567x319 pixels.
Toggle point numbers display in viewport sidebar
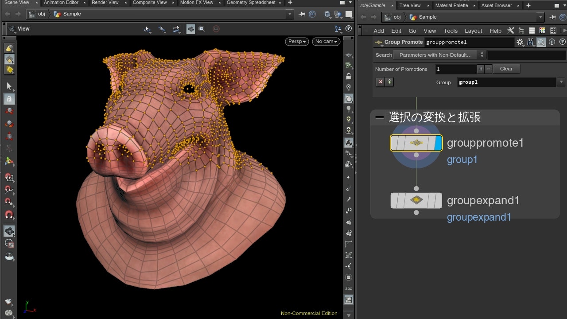[349, 210]
